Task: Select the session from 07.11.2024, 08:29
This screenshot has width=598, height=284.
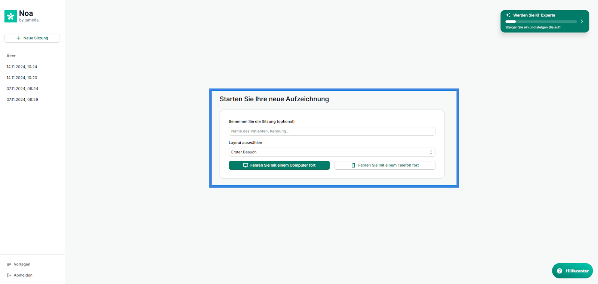Action: (22, 100)
